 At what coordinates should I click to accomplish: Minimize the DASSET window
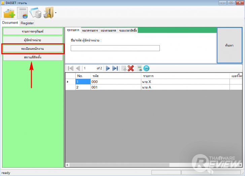[x=223, y=3]
